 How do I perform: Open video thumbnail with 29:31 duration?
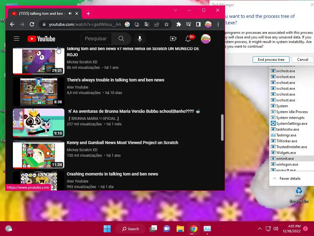tap(38, 61)
